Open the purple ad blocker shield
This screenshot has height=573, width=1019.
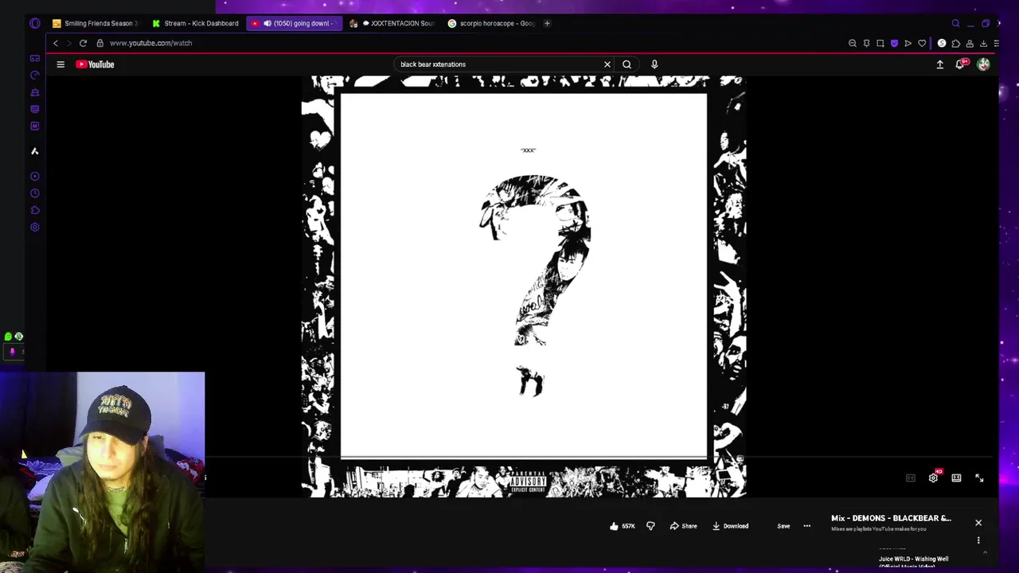894,43
